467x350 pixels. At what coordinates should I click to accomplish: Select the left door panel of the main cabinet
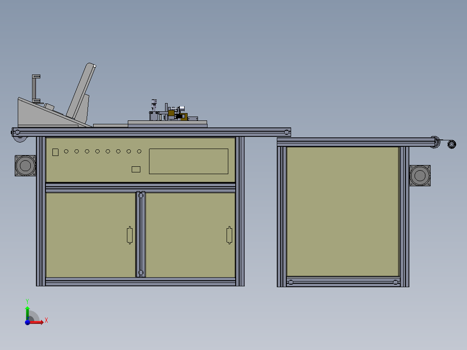(x=91, y=235)
